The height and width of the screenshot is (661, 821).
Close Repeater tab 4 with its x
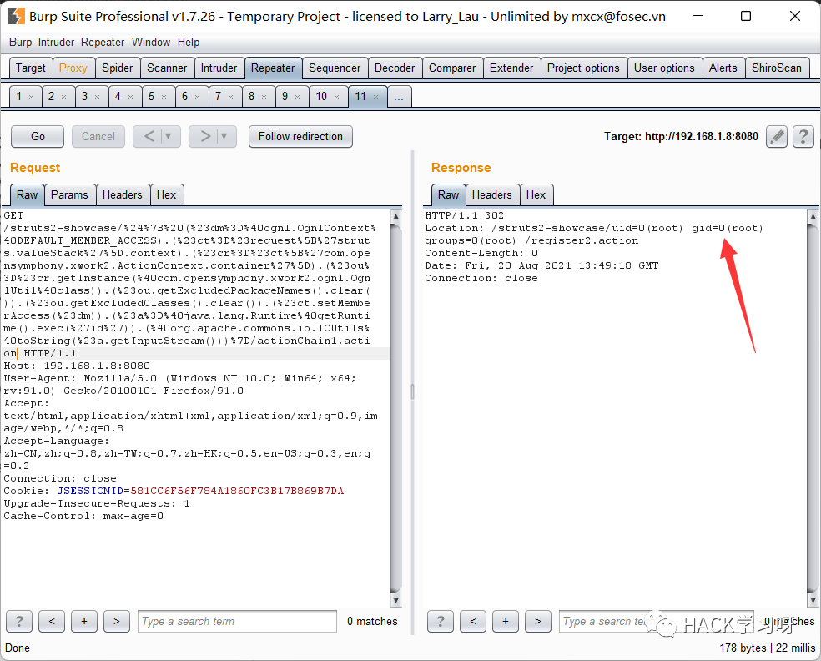coord(131,97)
